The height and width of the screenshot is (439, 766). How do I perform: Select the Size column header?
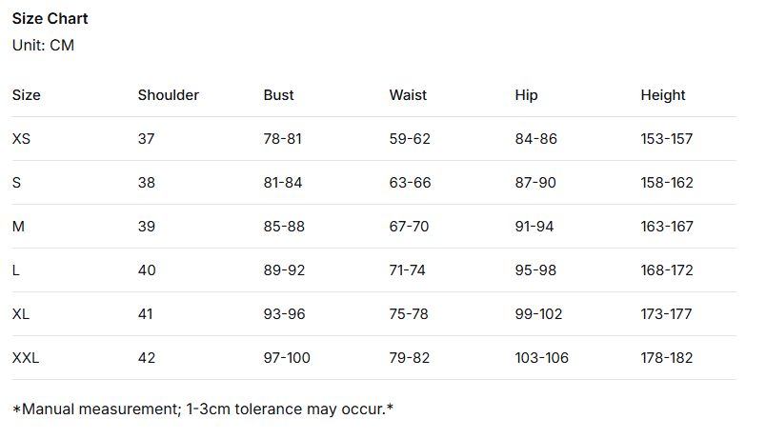click(x=26, y=95)
